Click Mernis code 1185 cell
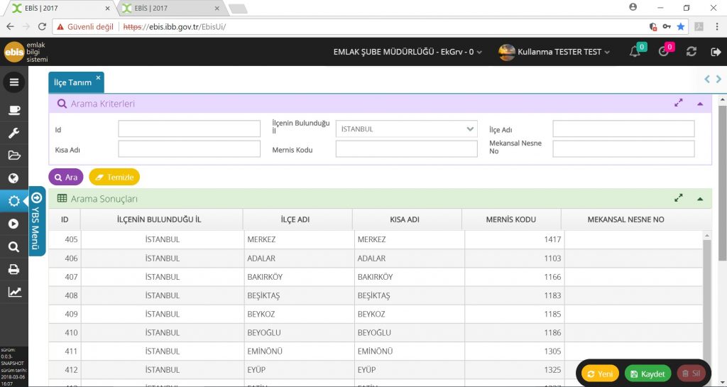Image resolution: width=727 pixels, height=387 pixels. (515, 314)
